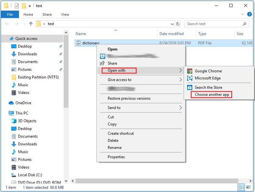Refresh the test folder view
Viewport: 255px width, 192px height.
178,24
